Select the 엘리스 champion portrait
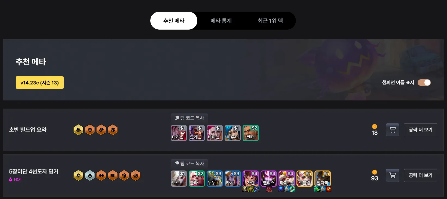 (269, 179)
